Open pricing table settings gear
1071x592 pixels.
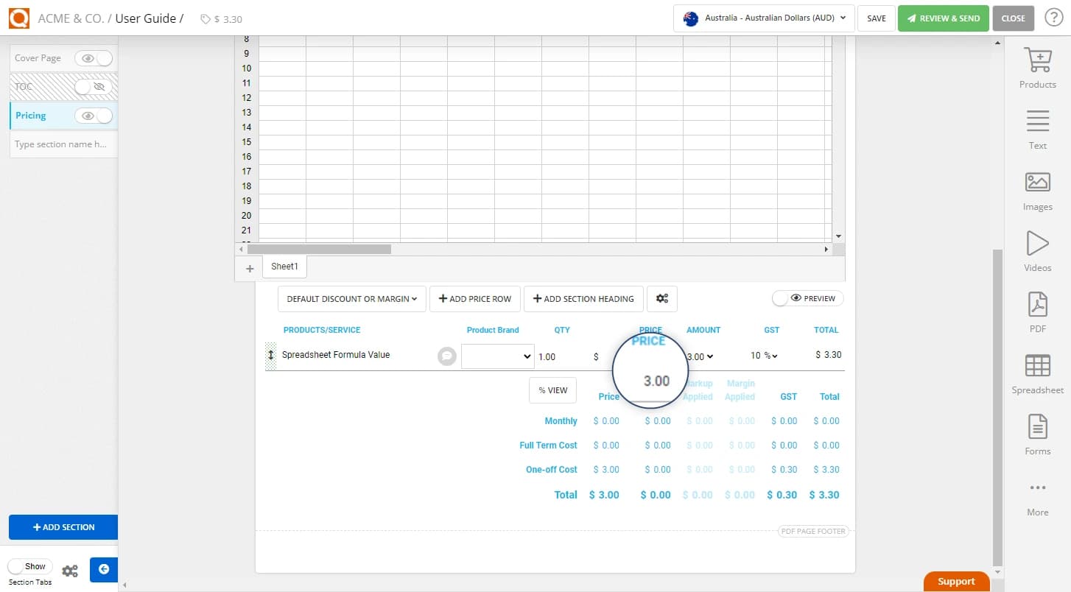click(661, 298)
